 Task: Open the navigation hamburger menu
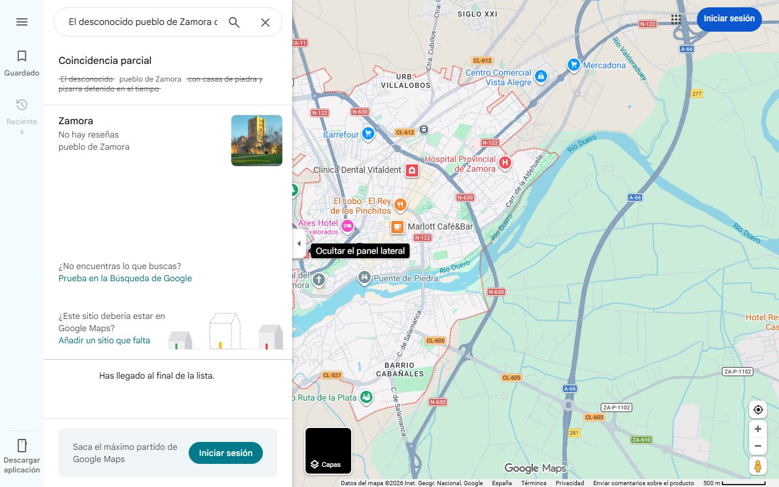click(x=22, y=22)
